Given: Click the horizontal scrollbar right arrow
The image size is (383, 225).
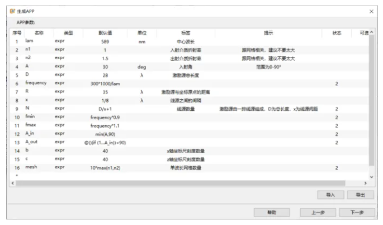Looking at the screenshot, I should 365,183.
